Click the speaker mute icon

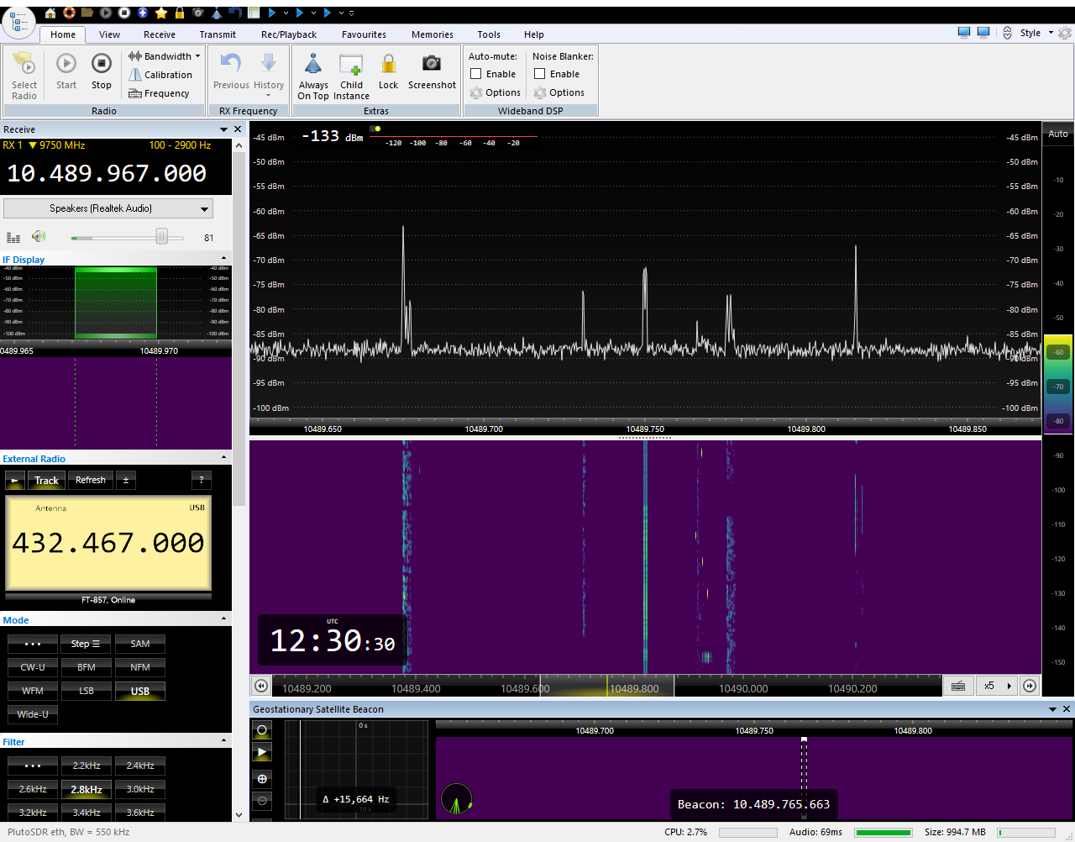pyautogui.click(x=39, y=237)
